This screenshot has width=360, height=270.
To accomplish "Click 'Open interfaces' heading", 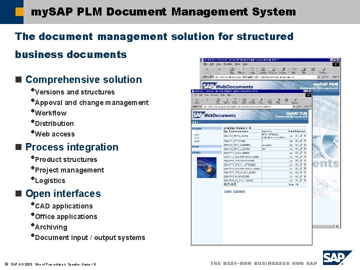I will pos(63,193).
